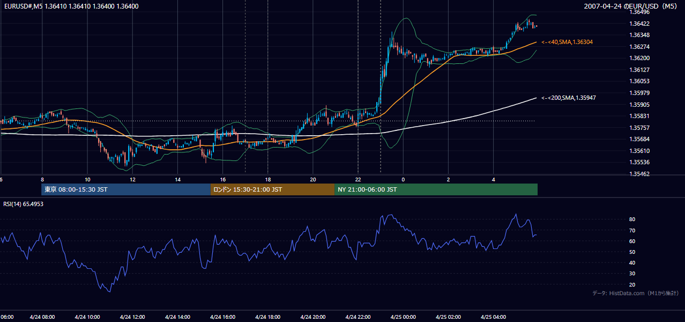This screenshot has height=322, width=685.
Task: Click the データ: HistData.com source credit
Action: coord(636,293)
